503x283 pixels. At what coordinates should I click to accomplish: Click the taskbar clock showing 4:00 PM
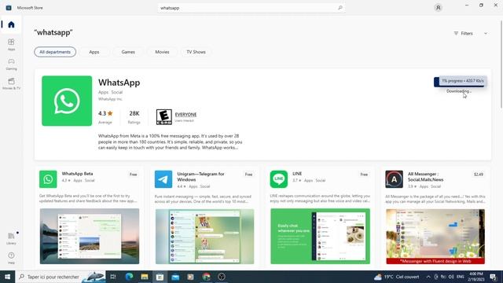point(476,277)
